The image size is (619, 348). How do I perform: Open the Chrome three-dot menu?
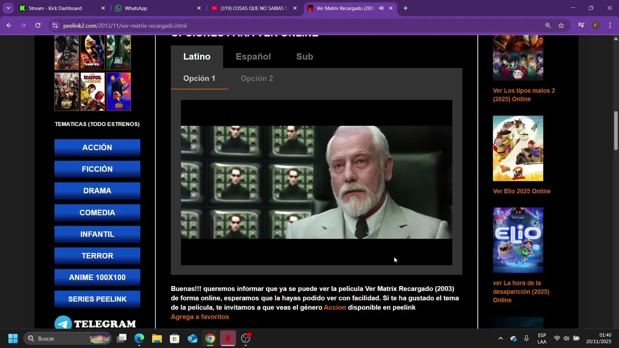click(610, 25)
